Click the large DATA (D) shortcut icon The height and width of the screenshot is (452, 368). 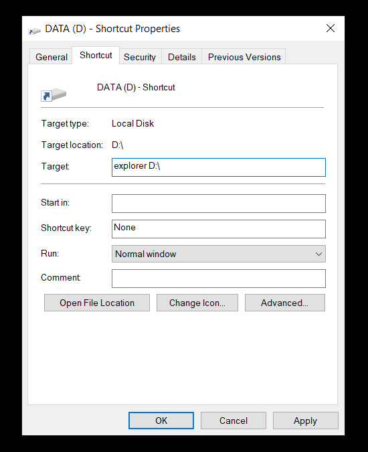[54, 95]
